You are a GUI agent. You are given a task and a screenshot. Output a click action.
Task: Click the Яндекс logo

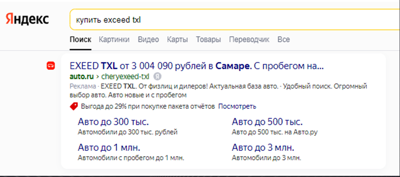27,20
